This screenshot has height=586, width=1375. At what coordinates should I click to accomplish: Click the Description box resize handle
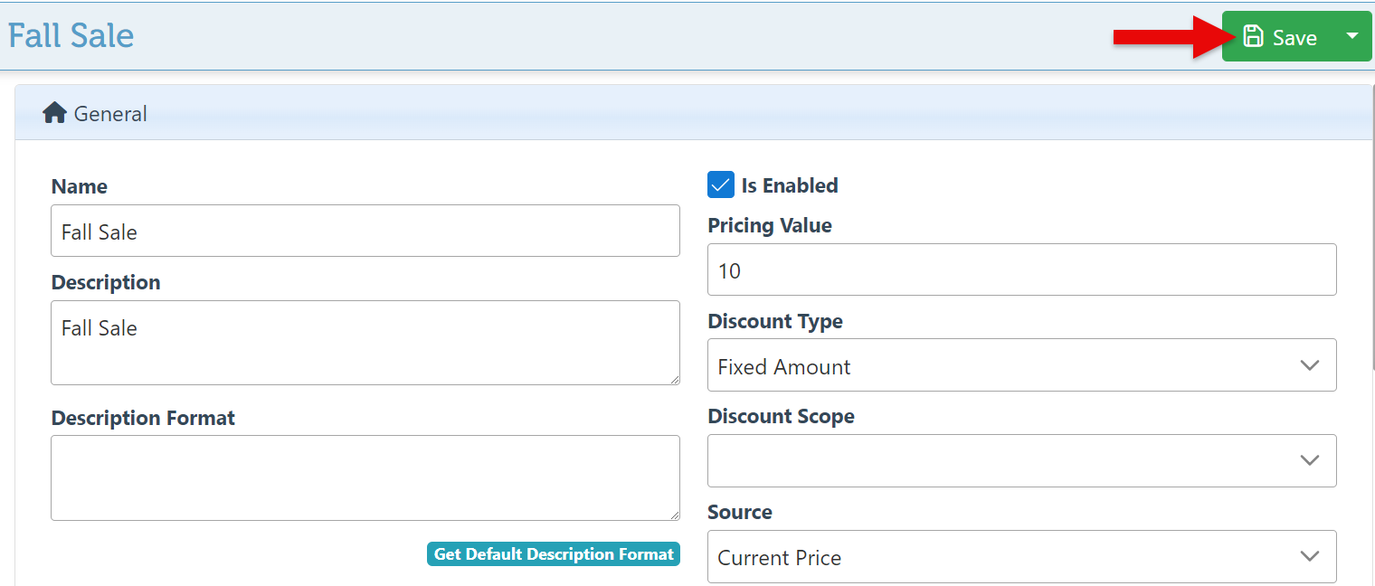(x=674, y=380)
